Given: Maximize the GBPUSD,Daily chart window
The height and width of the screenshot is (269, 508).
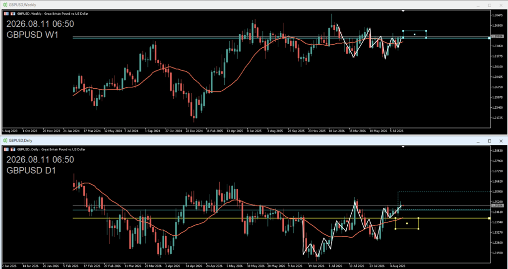Looking at the screenshot, I should (489, 141).
